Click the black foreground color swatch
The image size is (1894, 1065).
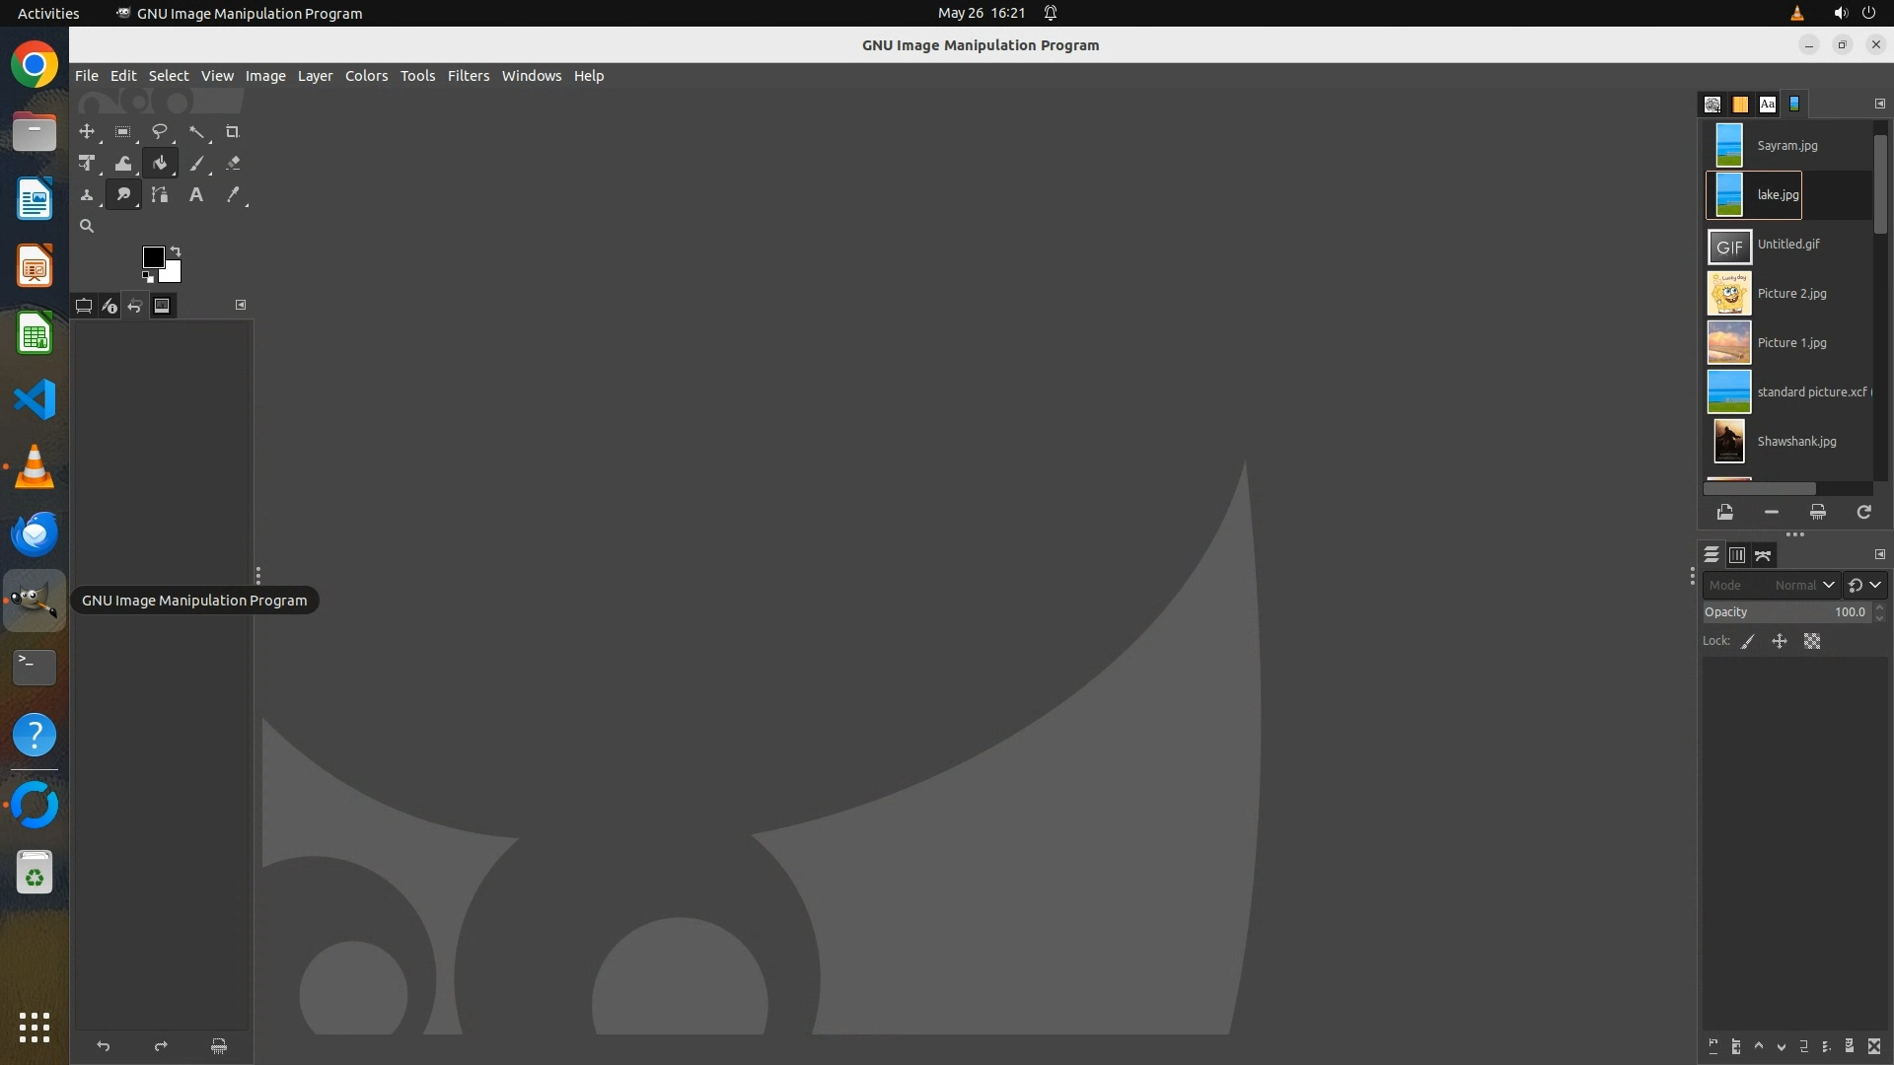pyautogui.click(x=153, y=257)
